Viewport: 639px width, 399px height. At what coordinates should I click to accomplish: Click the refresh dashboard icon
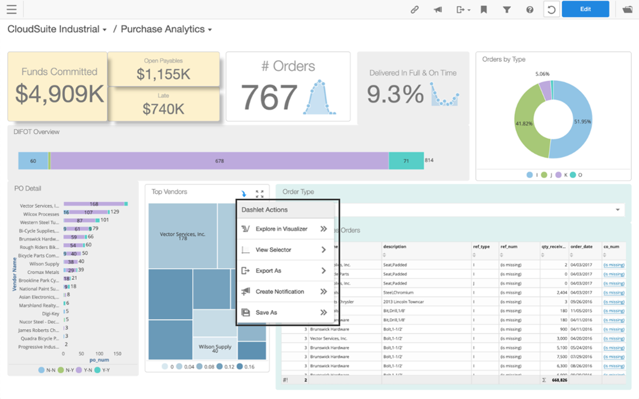(x=551, y=9)
